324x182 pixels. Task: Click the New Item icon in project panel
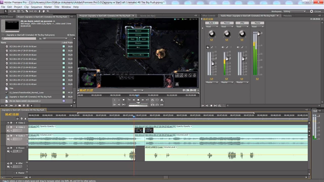[24, 105]
